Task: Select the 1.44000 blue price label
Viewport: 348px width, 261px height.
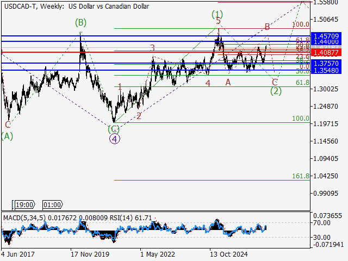Action: (326, 42)
